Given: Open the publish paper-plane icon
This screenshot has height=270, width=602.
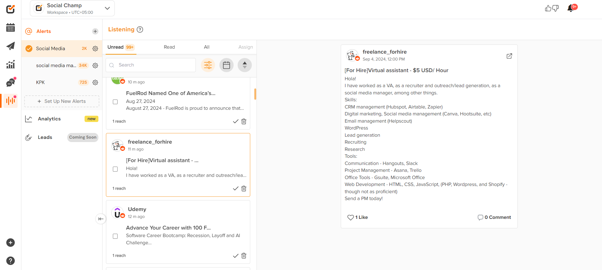Looking at the screenshot, I should coord(10,46).
